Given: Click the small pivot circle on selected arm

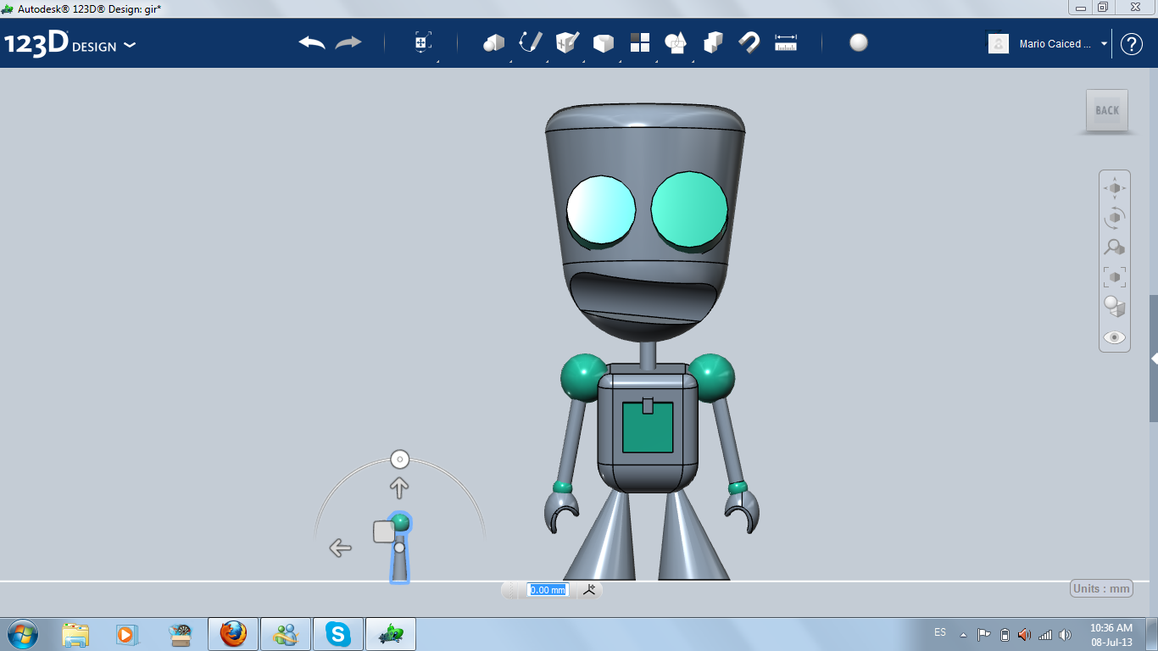Looking at the screenshot, I should tap(399, 548).
